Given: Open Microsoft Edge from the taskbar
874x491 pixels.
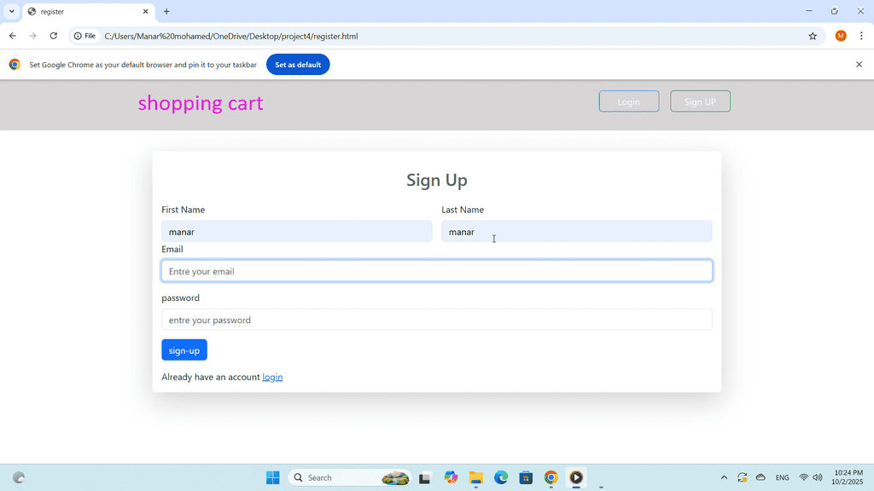Looking at the screenshot, I should coord(500,477).
